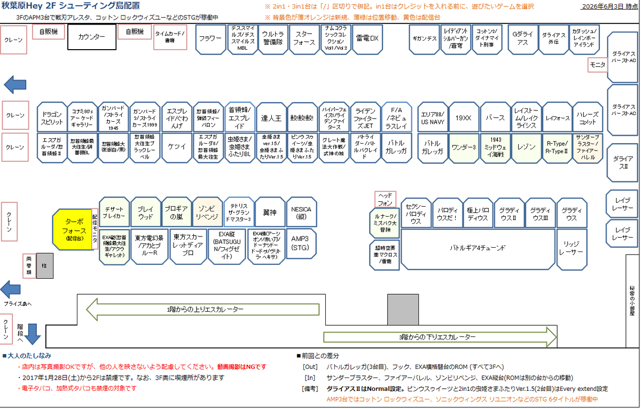This screenshot has height=409, width=641.
Task: Click the 1943ミッドウェイ海戦 cabinet
Action: pos(495,148)
